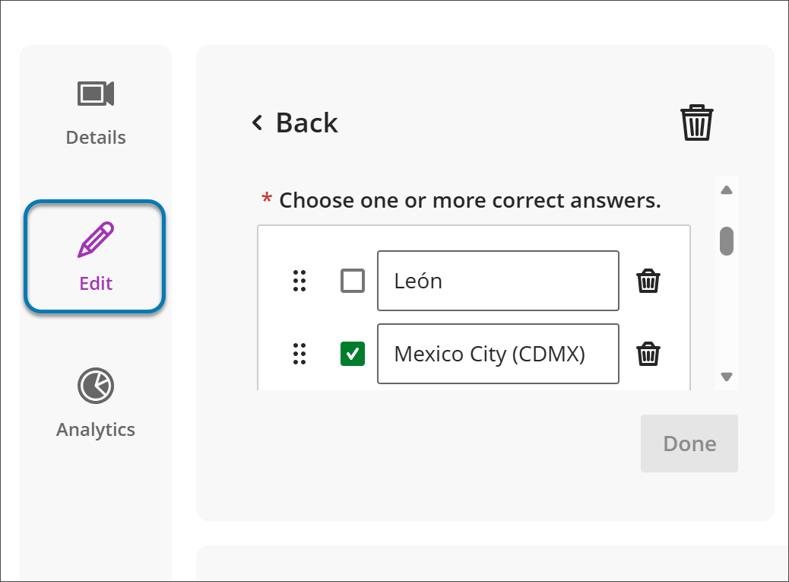
Task: Click inside the Mexico City (CDMX) text field
Action: coord(498,354)
